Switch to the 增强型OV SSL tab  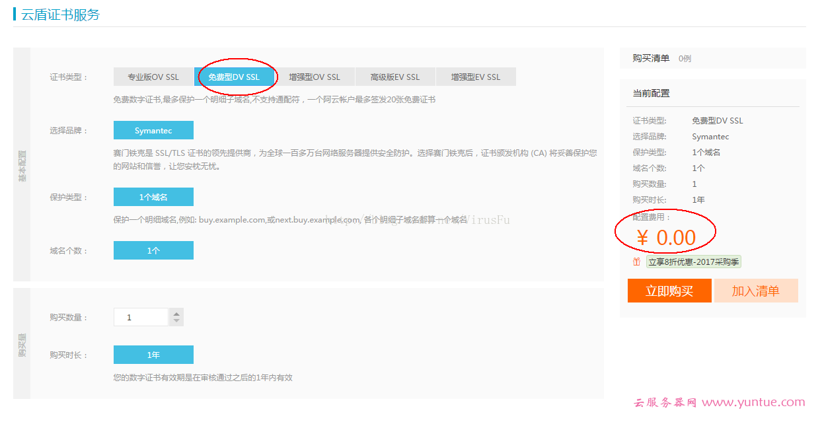click(x=316, y=76)
